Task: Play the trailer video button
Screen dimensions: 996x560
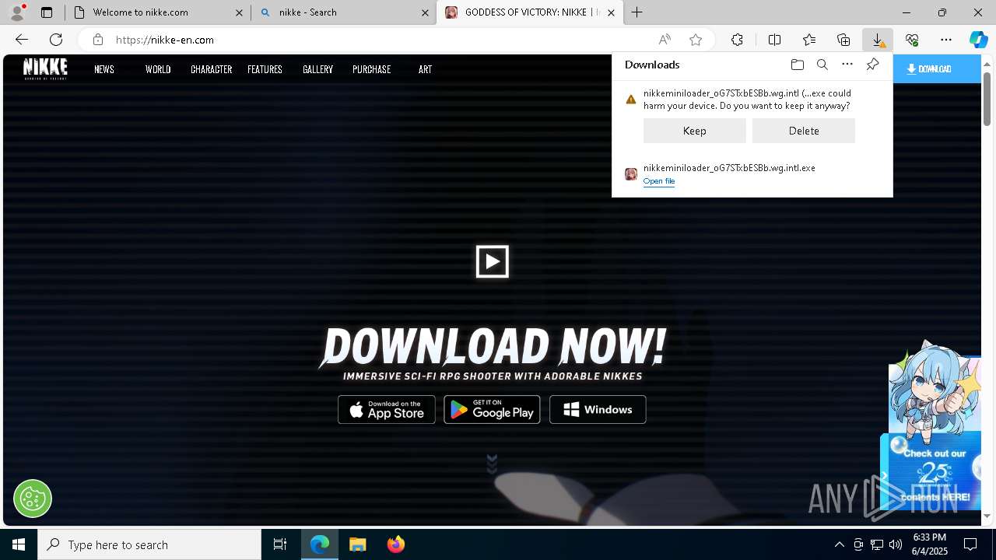Action: [493, 261]
